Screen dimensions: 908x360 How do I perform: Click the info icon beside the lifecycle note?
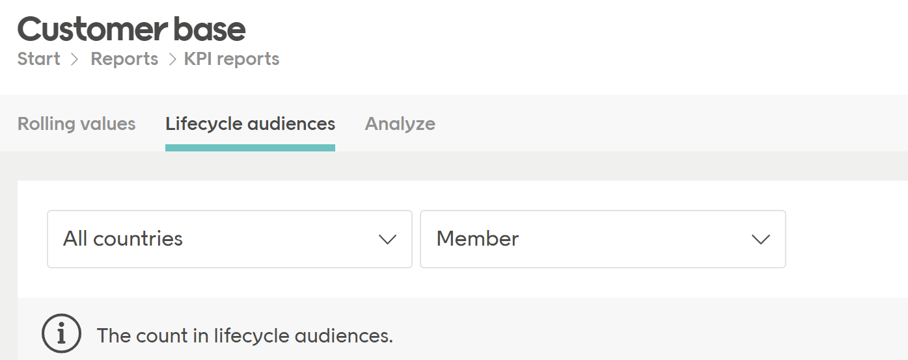point(61,335)
